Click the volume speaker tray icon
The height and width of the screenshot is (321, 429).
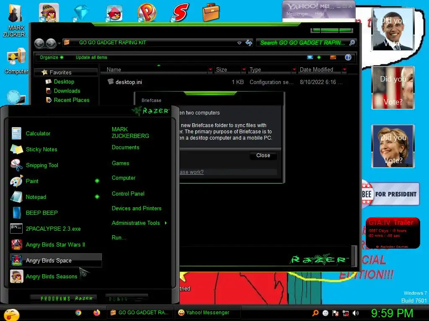(x=356, y=313)
